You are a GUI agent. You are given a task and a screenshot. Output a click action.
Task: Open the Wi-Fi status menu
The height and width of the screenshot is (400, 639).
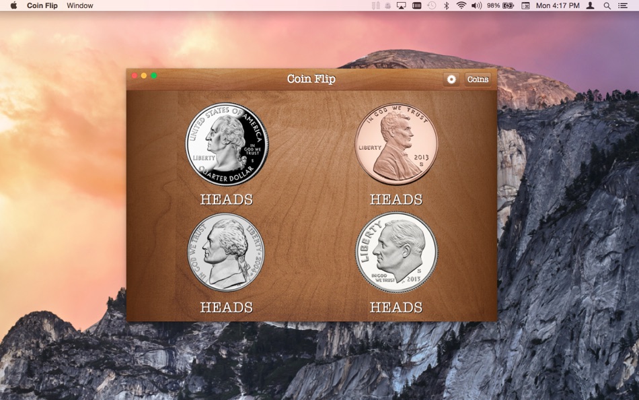coord(461,5)
